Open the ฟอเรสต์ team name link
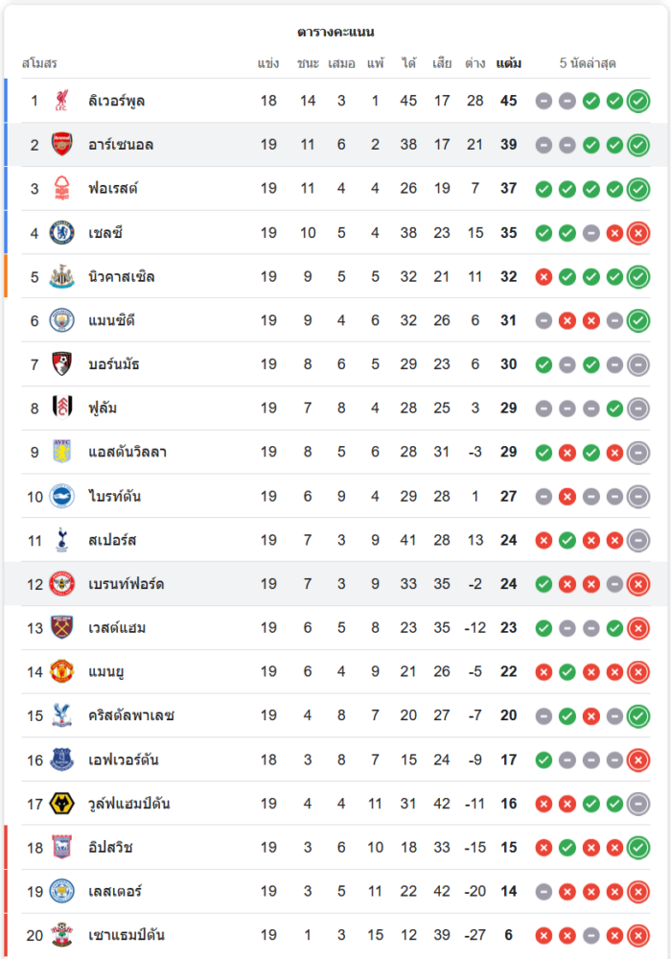 coord(113,188)
